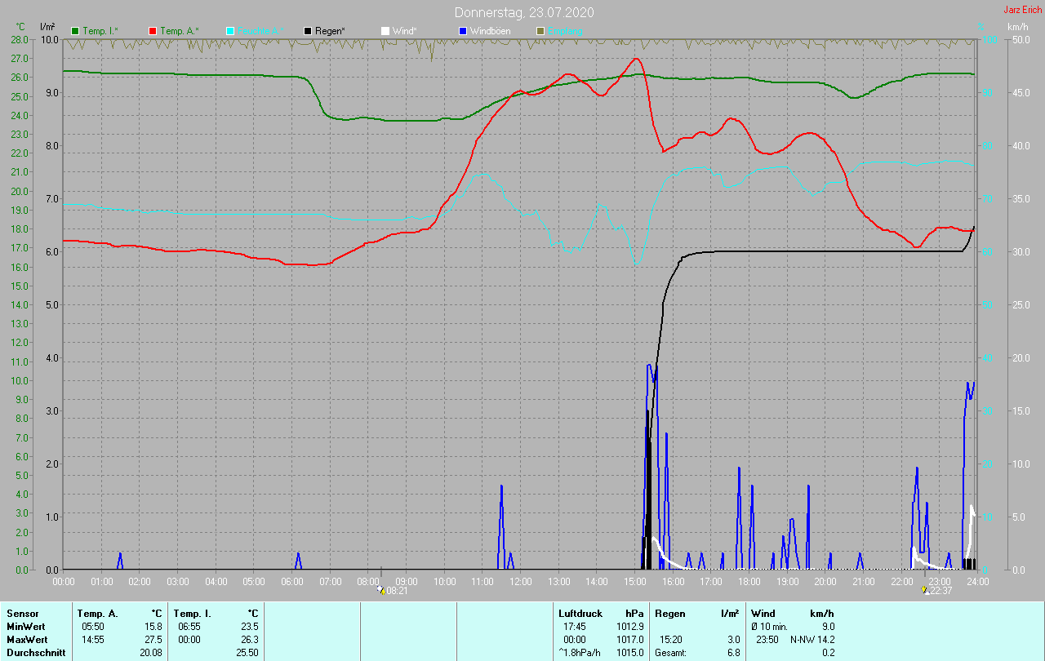Click the pressure average value 1015.0
1045x661 pixels.
[630, 653]
